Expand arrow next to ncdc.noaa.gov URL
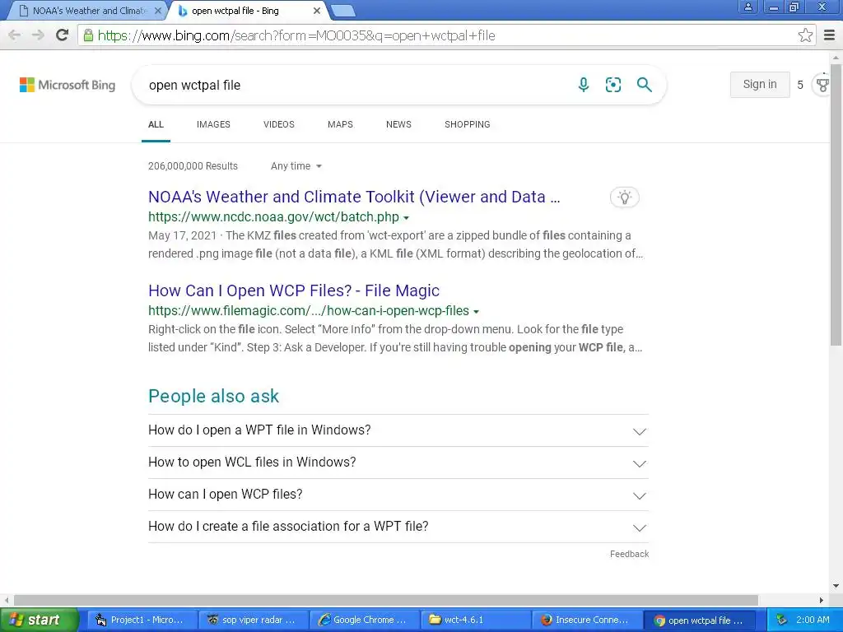Viewport: 843px width, 632px height. 407,218
